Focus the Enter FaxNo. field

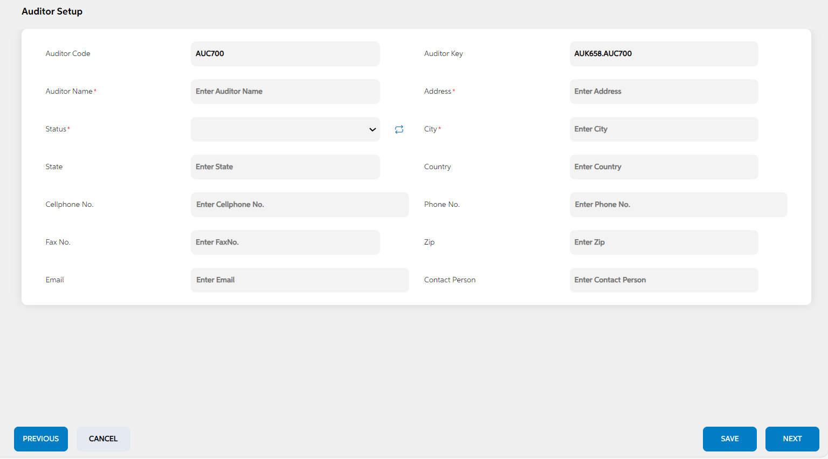pyautogui.click(x=285, y=242)
